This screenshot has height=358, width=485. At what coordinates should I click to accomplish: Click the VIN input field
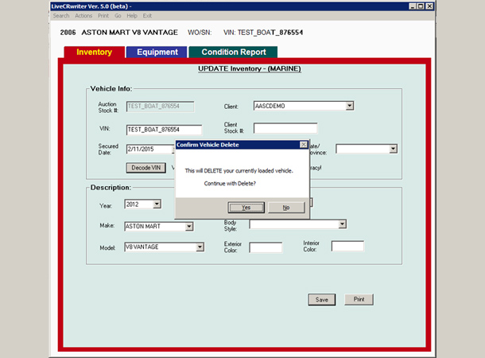click(164, 130)
